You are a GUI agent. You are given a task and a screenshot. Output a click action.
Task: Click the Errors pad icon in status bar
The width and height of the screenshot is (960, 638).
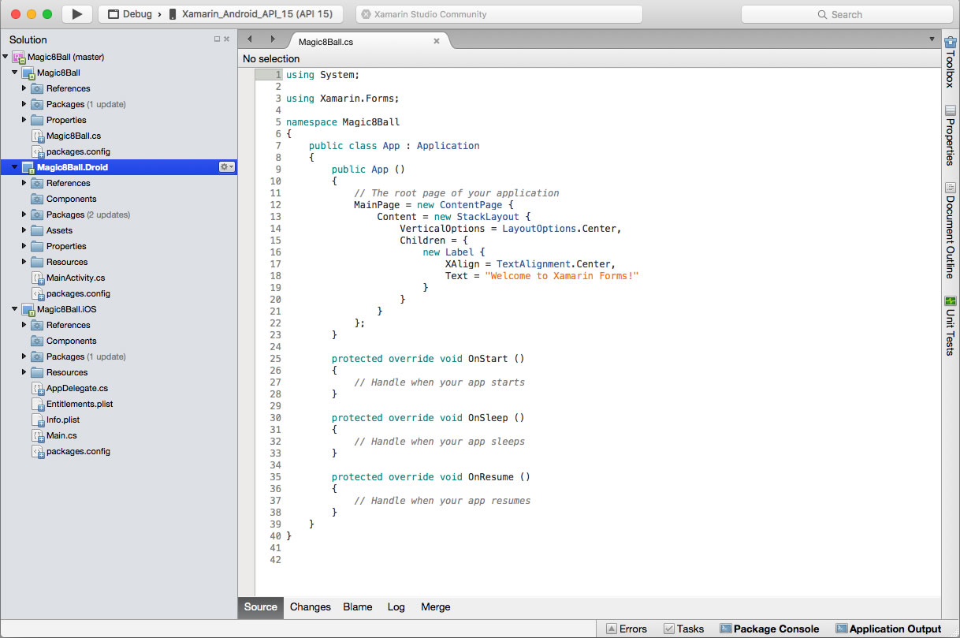click(611, 629)
